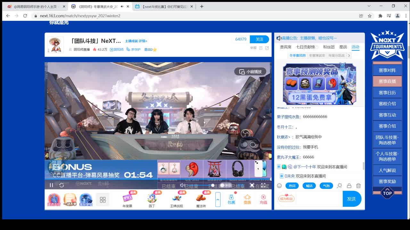Viewport: 410px width, 230px height.
Task: Expand the gift list with the up chevron
Action: (218, 200)
